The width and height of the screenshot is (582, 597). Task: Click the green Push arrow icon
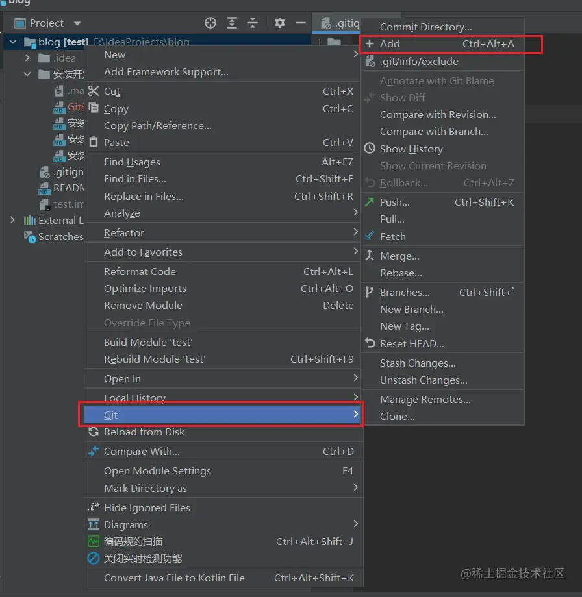coord(370,202)
